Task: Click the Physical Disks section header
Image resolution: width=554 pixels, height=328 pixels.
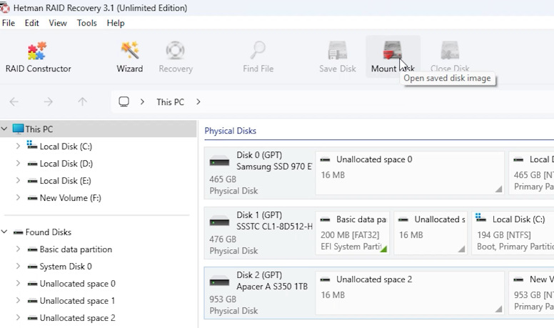Action: 231,131
